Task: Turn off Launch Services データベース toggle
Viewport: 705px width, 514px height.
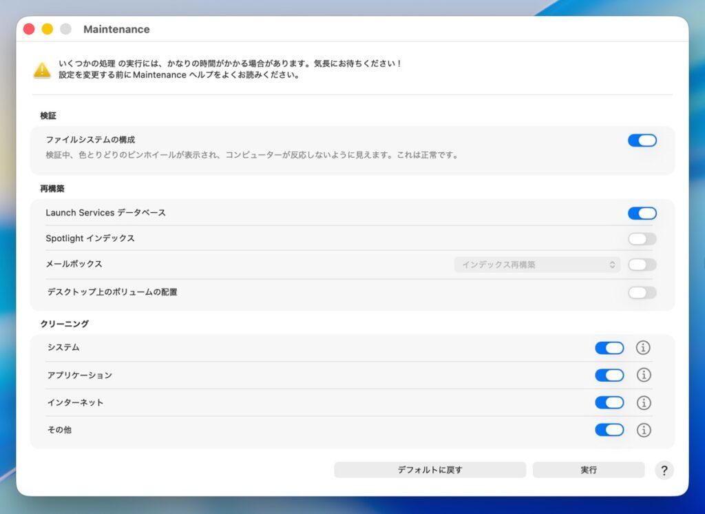Action: pos(642,214)
